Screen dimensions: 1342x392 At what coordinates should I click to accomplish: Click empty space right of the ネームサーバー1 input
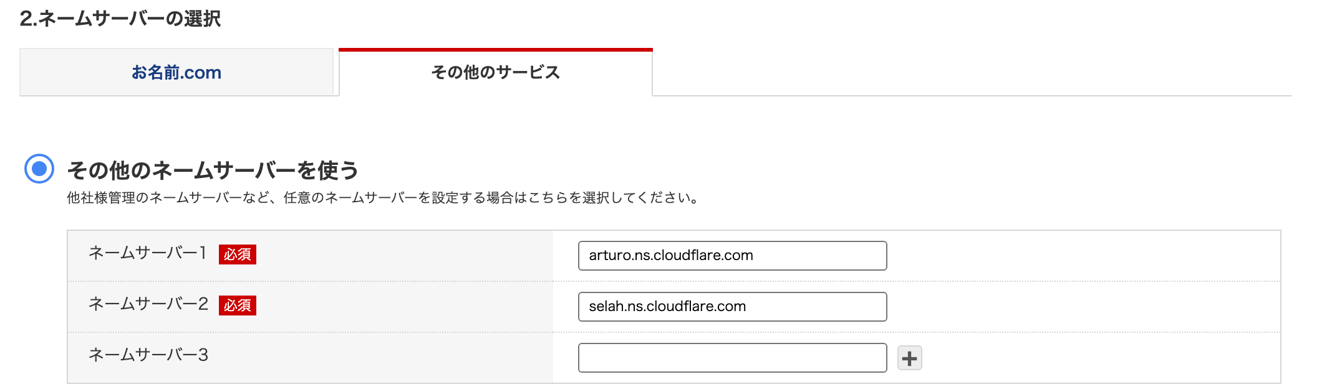(x=1079, y=256)
